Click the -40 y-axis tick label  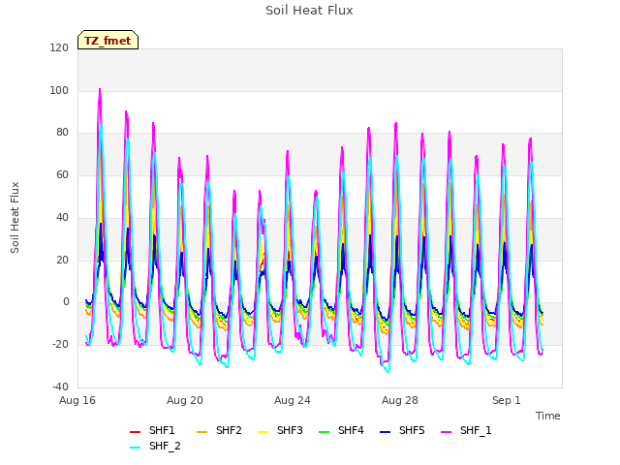point(60,387)
